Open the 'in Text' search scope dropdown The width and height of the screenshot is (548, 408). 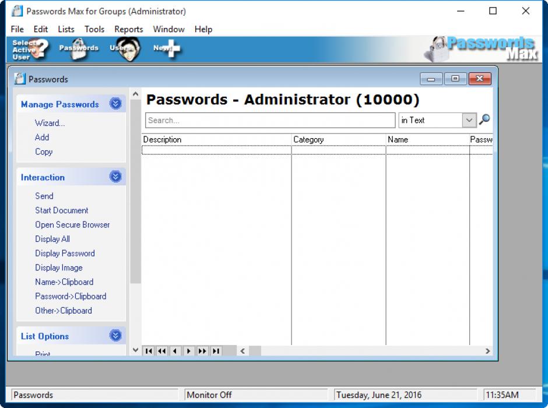pos(469,120)
